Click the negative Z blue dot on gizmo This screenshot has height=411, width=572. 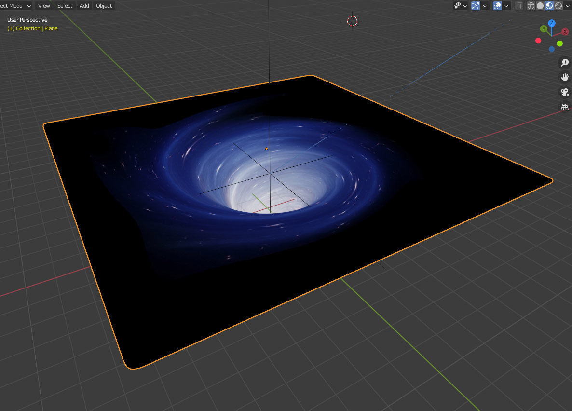point(552,49)
